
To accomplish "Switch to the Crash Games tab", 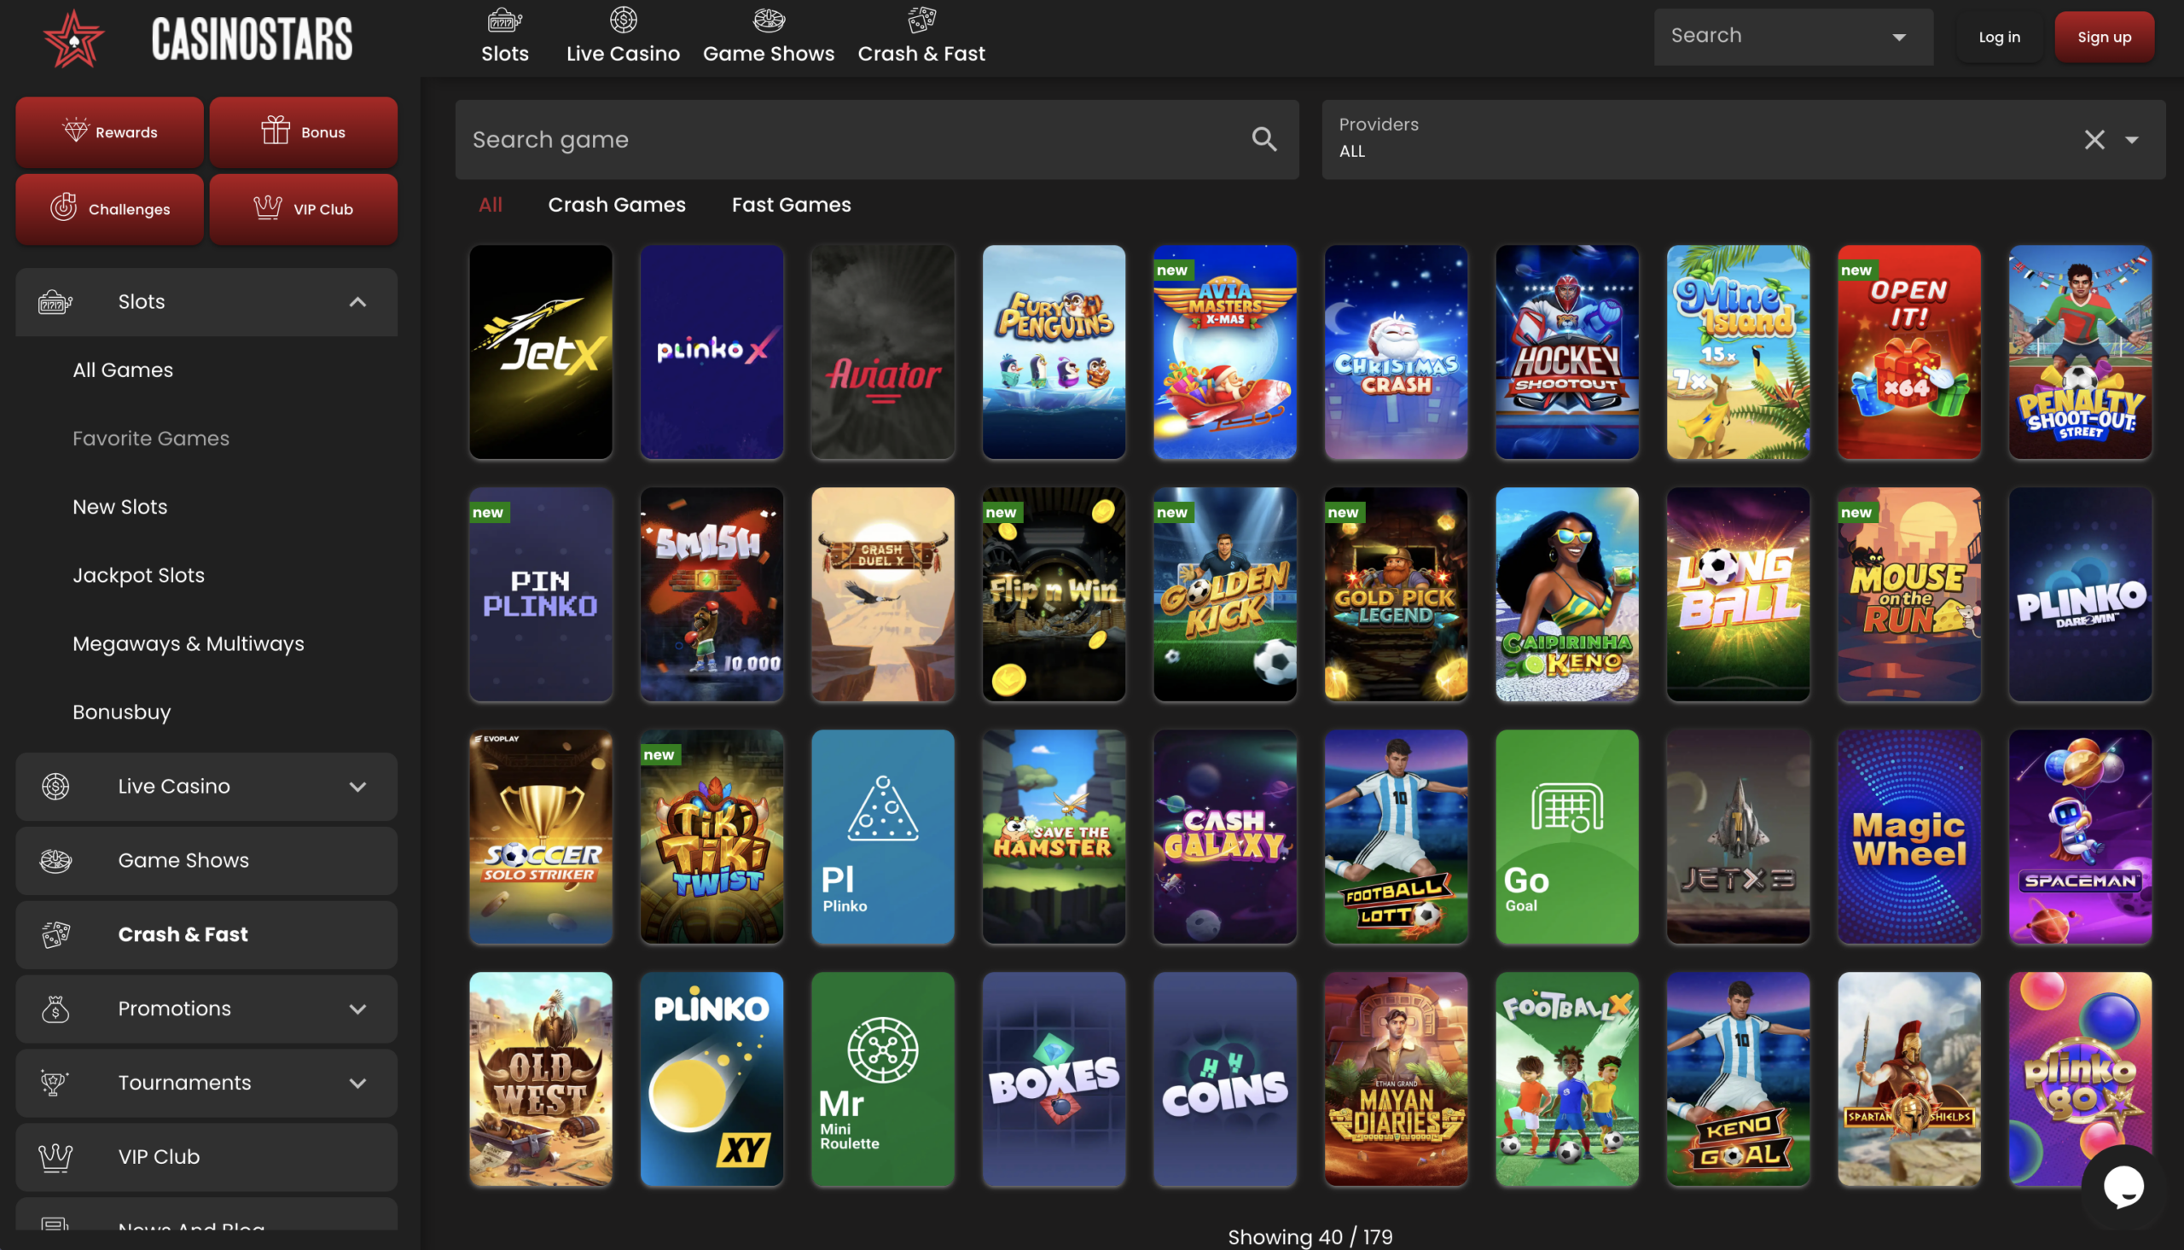I will (x=616, y=205).
